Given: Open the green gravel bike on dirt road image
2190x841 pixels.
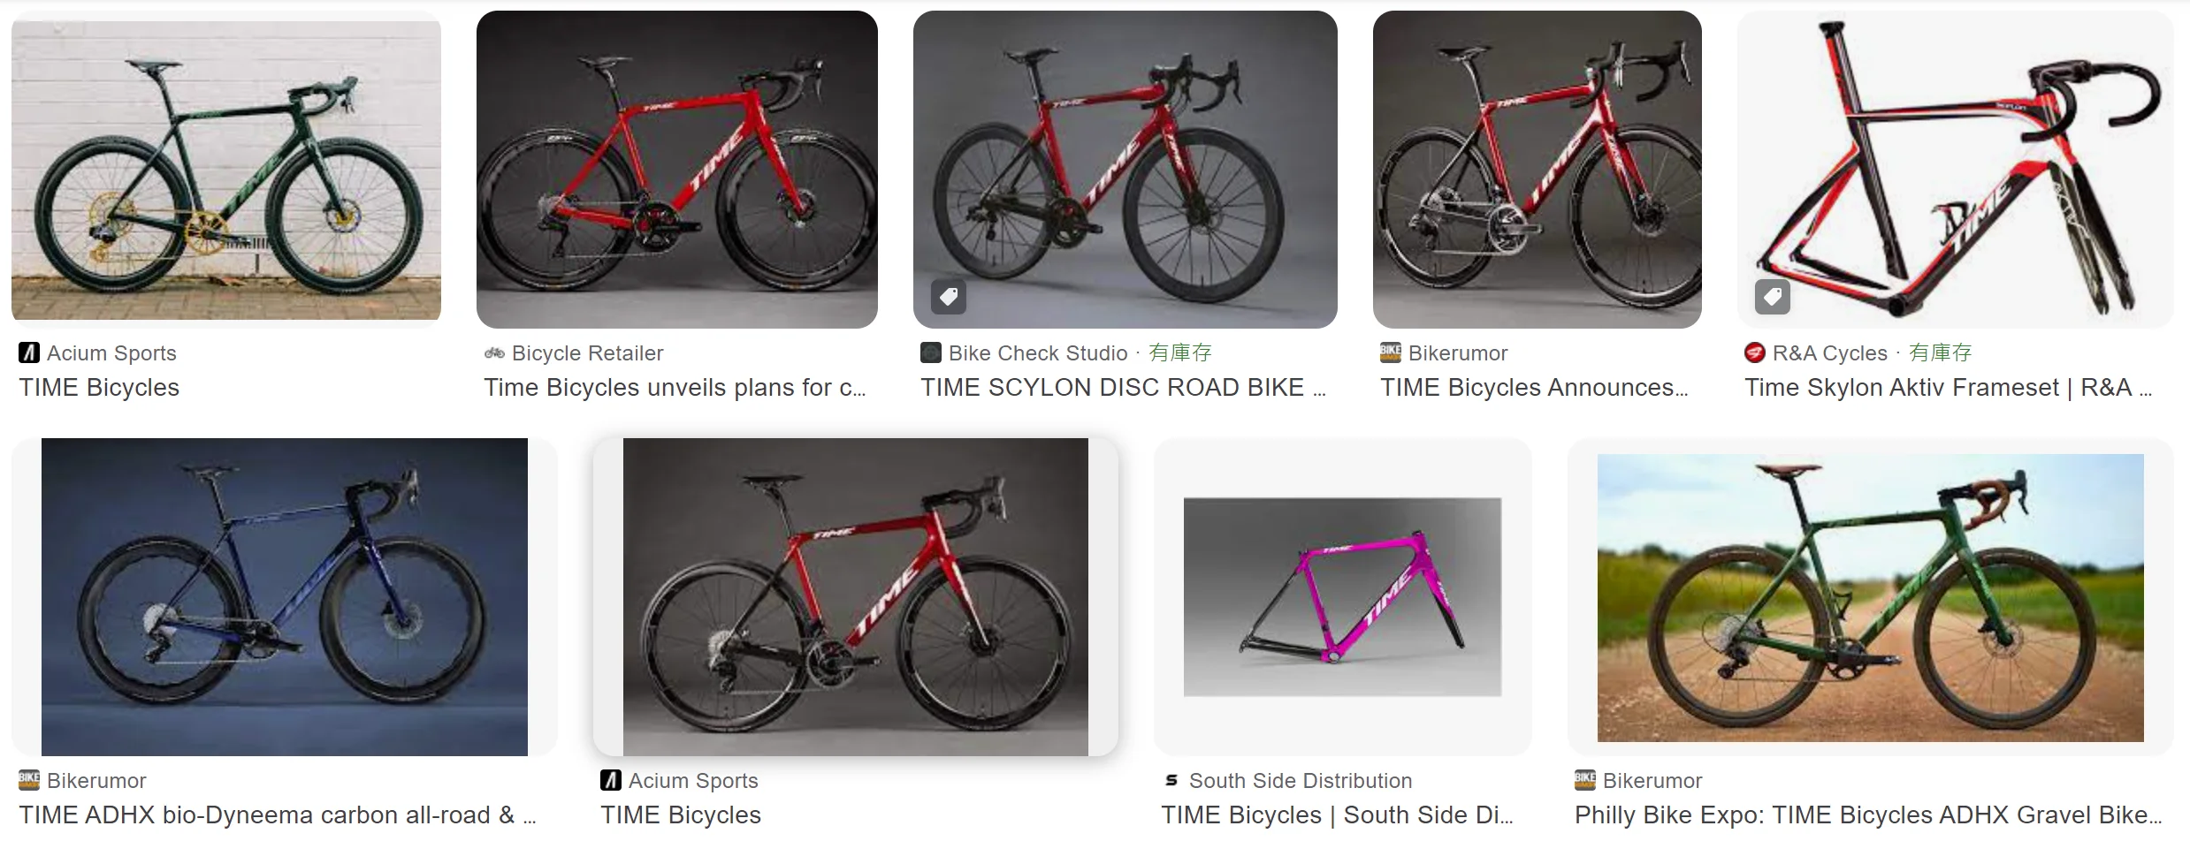Looking at the screenshot, I should point(1870,597).
